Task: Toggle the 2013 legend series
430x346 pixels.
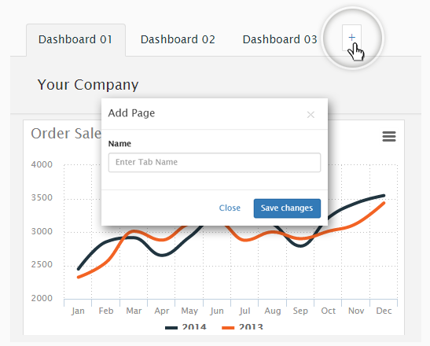Action: [x=242, y=327]
